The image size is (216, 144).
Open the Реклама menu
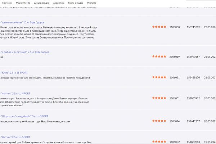(x=91, y=3)
